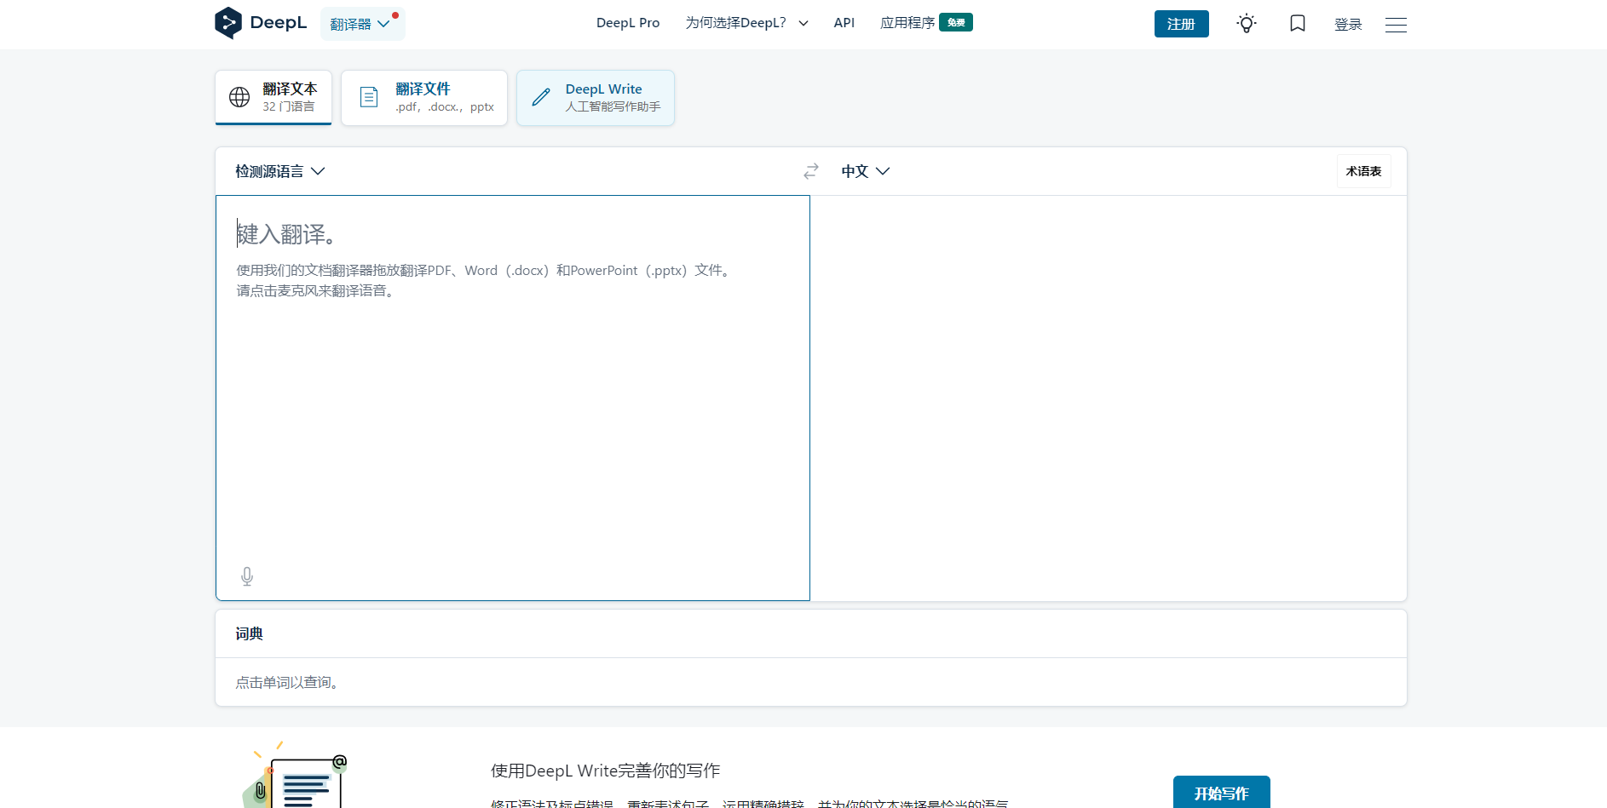The height and width of the screenshot is (808, 1607).
Task: Open the API menu item
Action: [844, 23]
